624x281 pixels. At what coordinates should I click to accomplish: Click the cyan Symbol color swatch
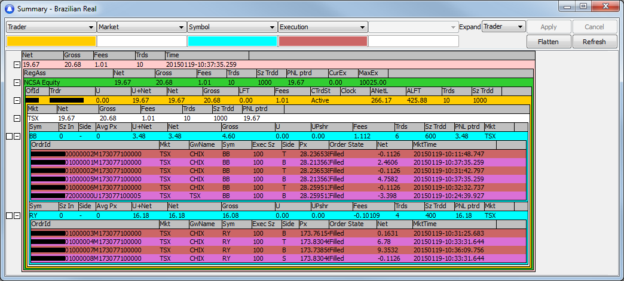click(x=232, y=41)
